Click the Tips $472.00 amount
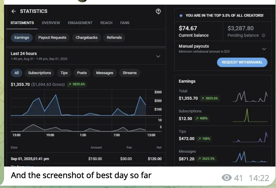The height and width of the screenshot is (188, 276). pyautogui.click(x=187, y=139)
